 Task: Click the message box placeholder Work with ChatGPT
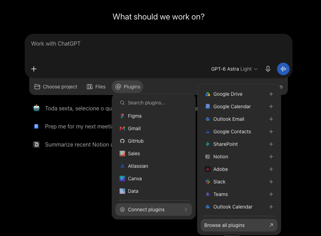[56, 44]
